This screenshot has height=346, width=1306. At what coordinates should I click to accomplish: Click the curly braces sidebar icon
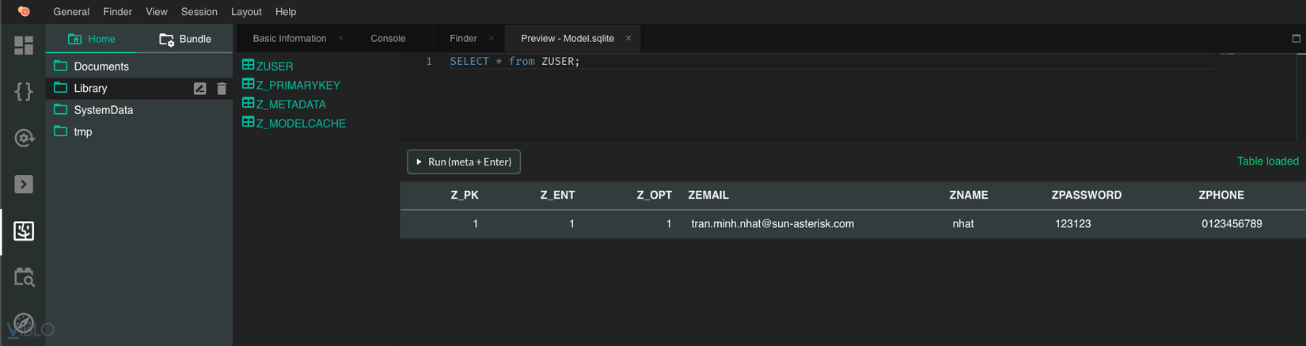pyautogui.click(x=24, y=92)
